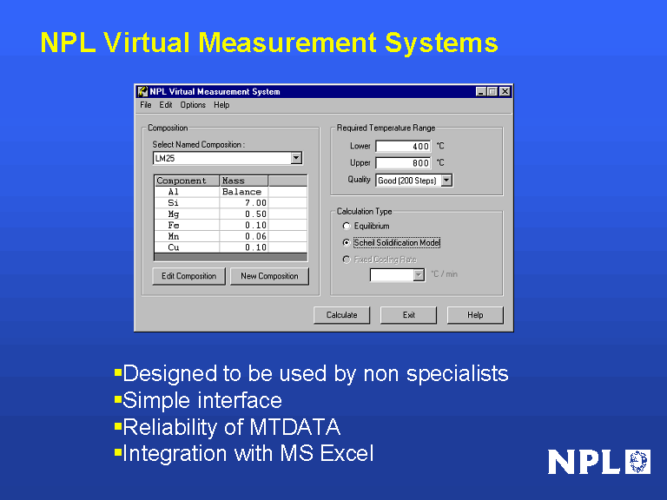Click the New Composition button
Image resolution: width=667 pixels, height=500 pixels.
click(x=269, y=276)
